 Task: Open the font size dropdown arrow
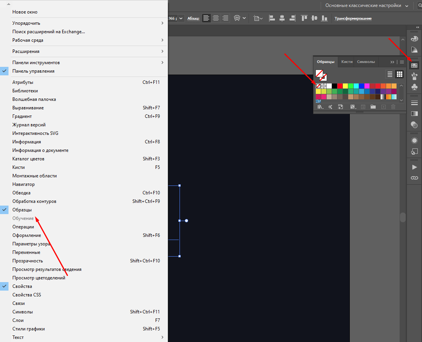click(x=181, y=18)
